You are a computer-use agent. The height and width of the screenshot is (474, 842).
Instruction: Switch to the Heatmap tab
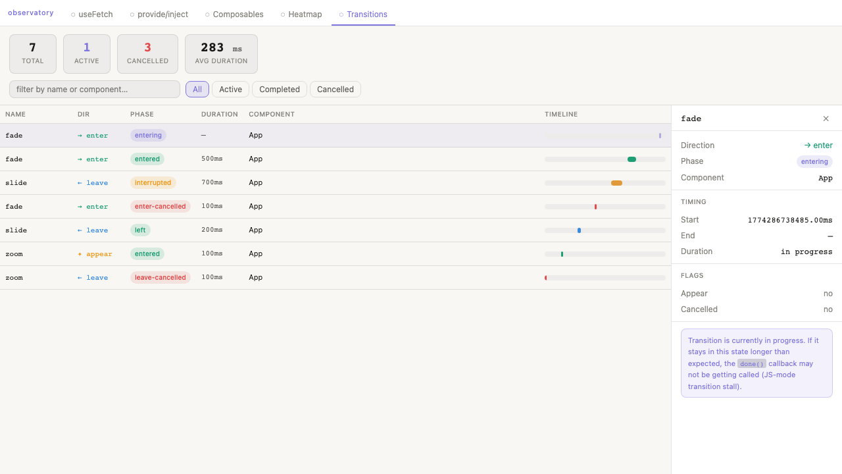click(305, 14)
